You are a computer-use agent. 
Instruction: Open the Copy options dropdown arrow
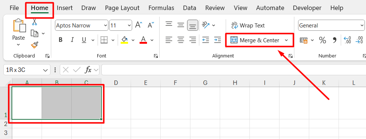[43, 34]
